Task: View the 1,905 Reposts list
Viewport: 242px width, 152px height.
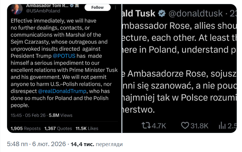Action: click(26, 128)
